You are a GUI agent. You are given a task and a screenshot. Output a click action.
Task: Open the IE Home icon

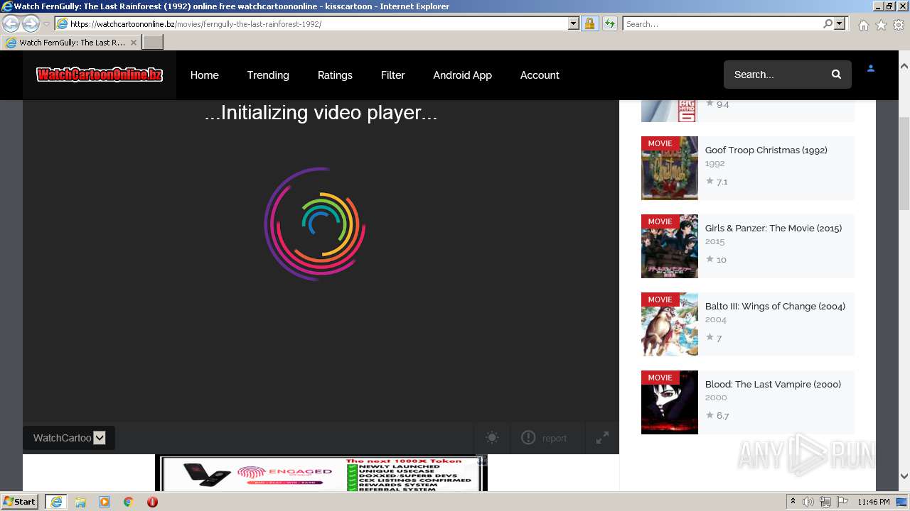coord(863,25)
